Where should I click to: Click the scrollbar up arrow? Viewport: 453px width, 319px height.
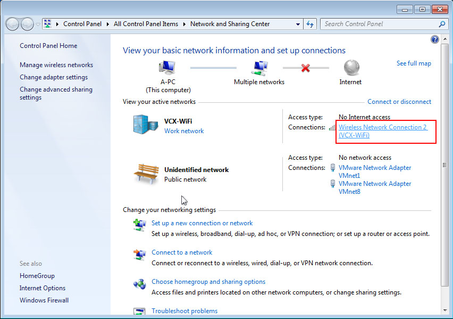444,38
